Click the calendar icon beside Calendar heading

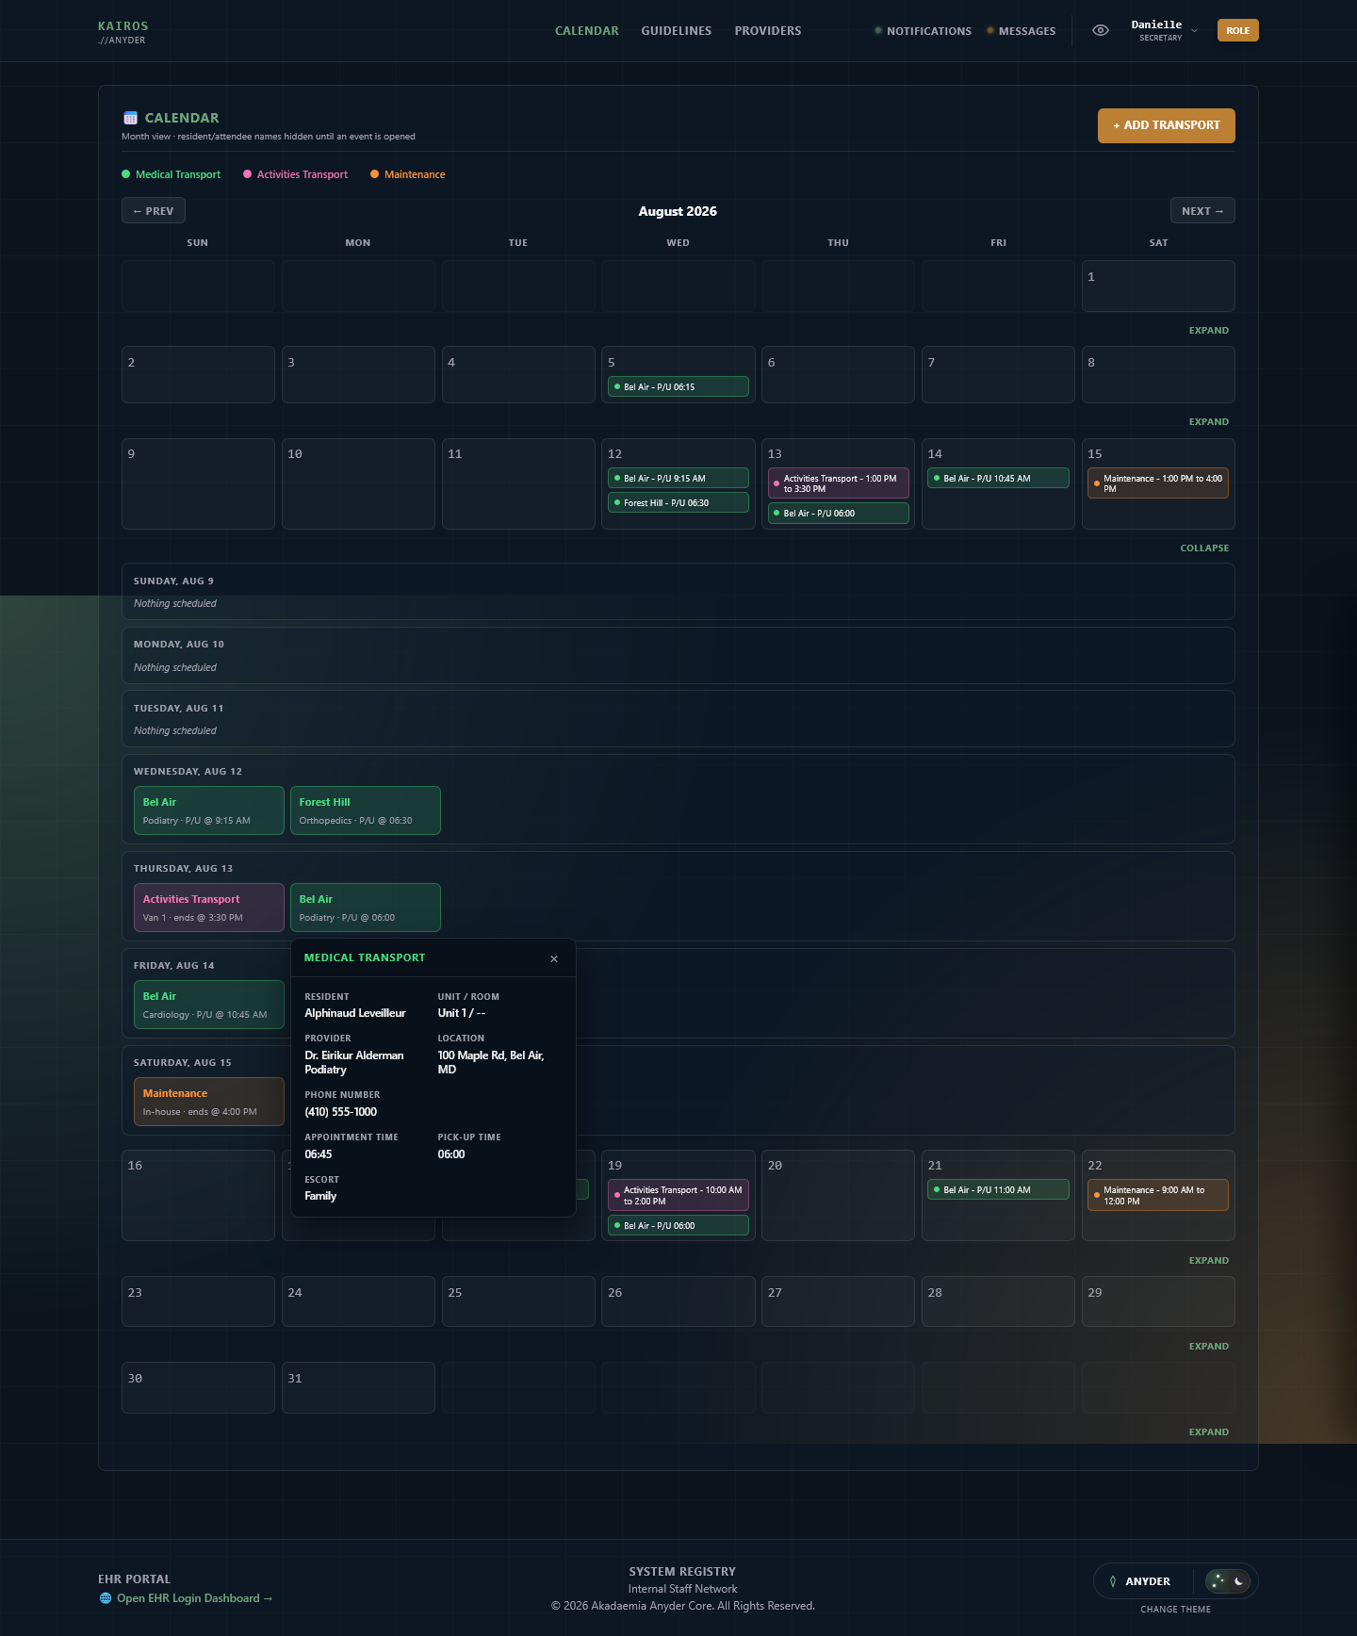130,118
